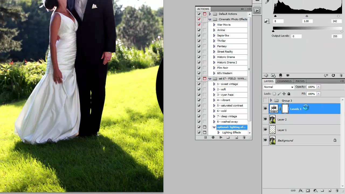Create new action icon in Actions panel
Viewport: 345px width, 194px height.
[236, 137]
